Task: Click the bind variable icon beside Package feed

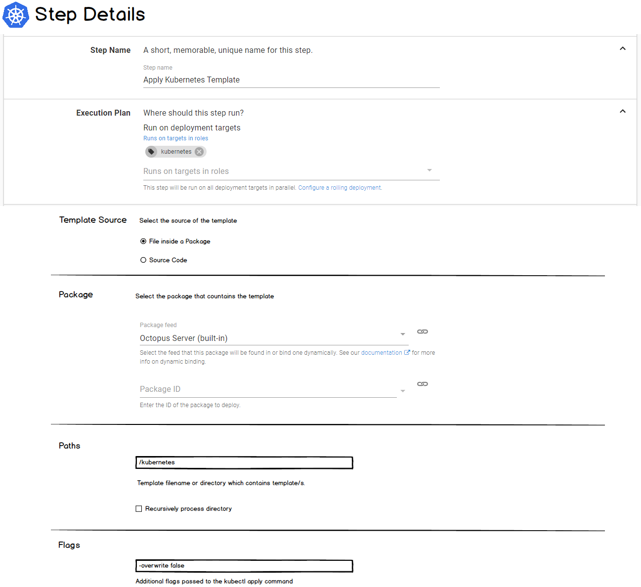Action: point(422,332)
